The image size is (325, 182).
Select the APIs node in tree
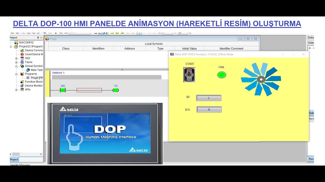tap(27, 90)
